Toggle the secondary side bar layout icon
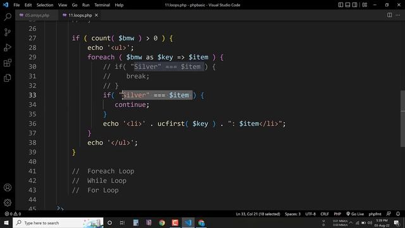The height and width of the screenshot is (228, 405). pyautogui.click(x=354, y=4)
